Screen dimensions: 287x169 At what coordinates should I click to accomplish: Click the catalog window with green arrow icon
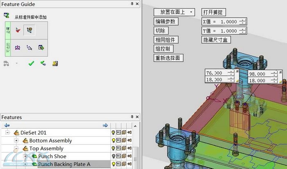[x=41, y=48]
